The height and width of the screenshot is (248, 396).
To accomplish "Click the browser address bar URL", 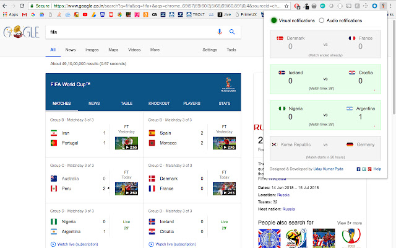I will pos(166,6).
